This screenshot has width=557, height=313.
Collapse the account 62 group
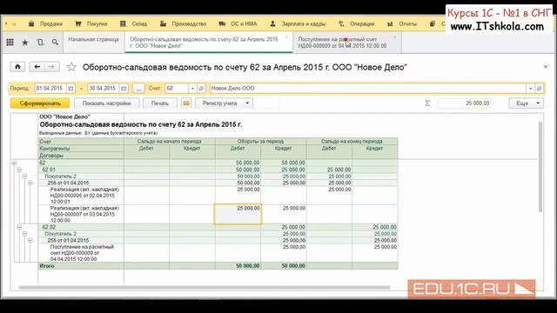tap(14, 163)
